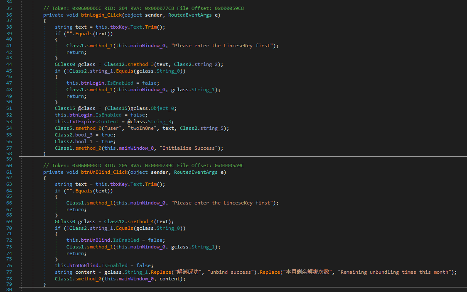Open Class12 reference on line 44

(114, 65)
